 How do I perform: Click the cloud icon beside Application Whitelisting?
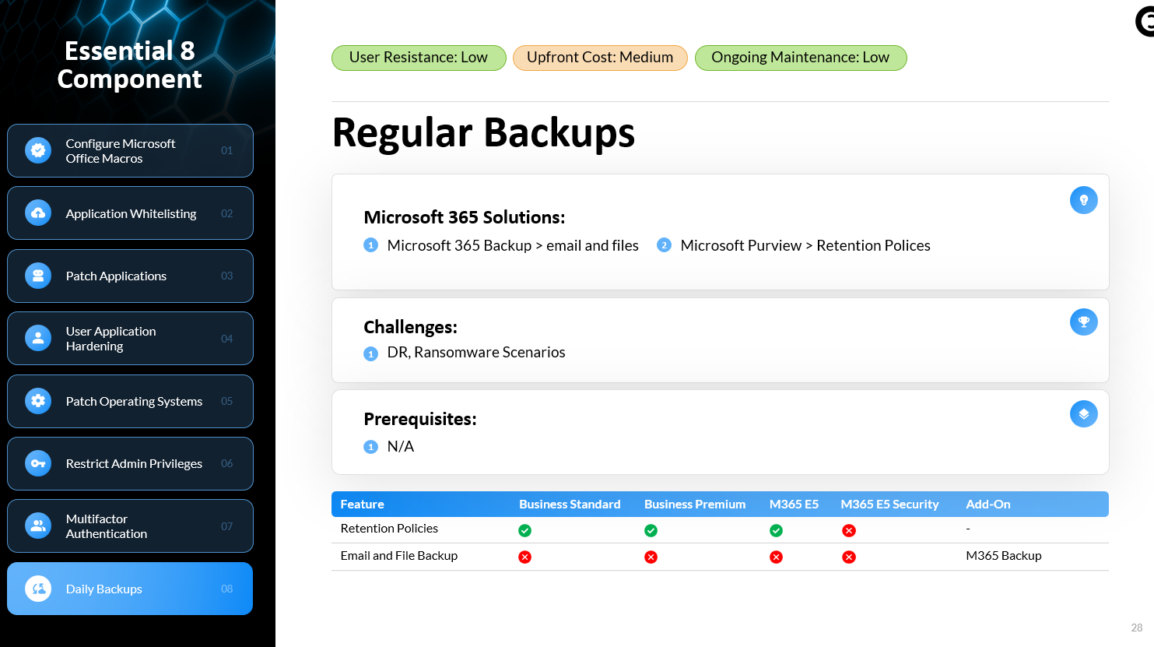[x=38, y=213]
